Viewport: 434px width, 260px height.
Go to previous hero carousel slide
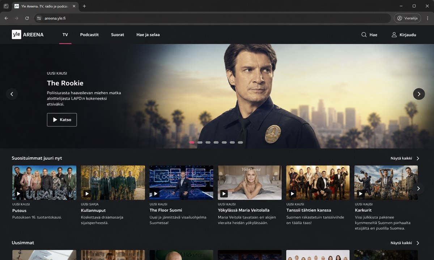[x=12, y=94]
